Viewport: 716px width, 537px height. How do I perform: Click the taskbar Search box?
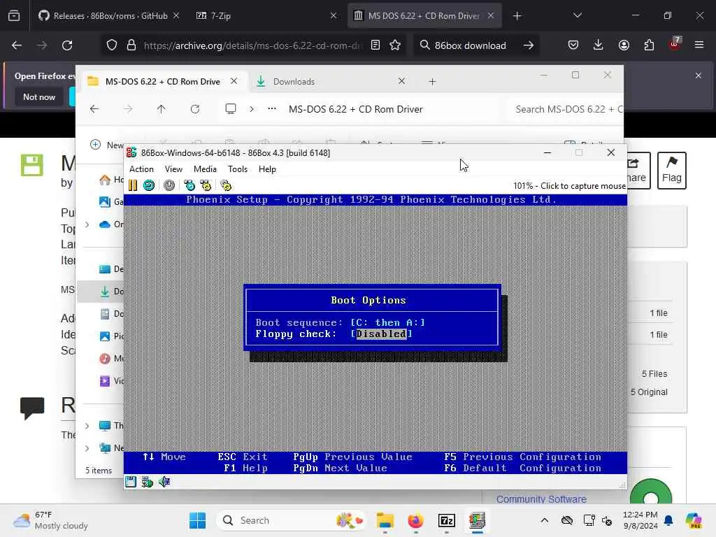coord(291,520)
